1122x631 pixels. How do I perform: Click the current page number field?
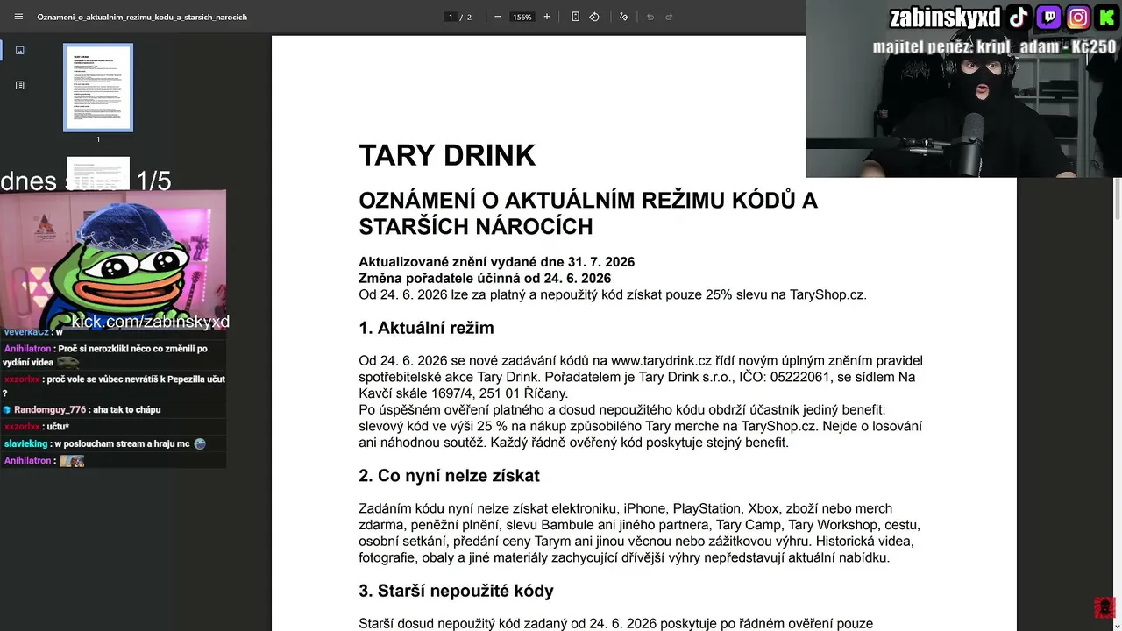451,17
